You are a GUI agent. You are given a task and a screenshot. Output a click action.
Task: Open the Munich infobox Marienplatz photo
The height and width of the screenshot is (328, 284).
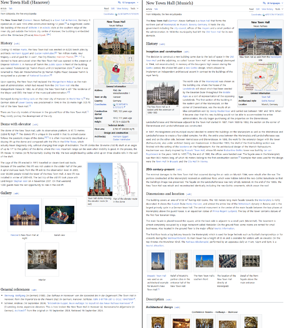260,42
